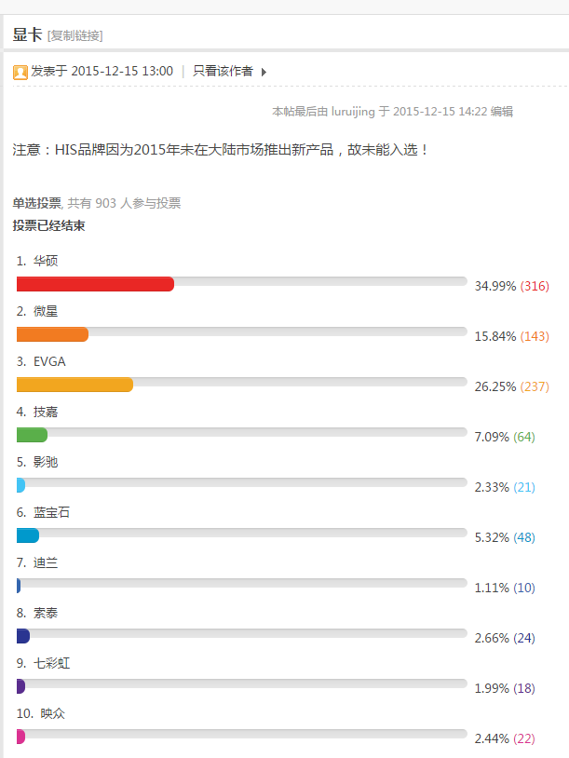This screenshot has height=758, width=569.
Task: Open the 只看该作者 filter link
Action: 223,71
